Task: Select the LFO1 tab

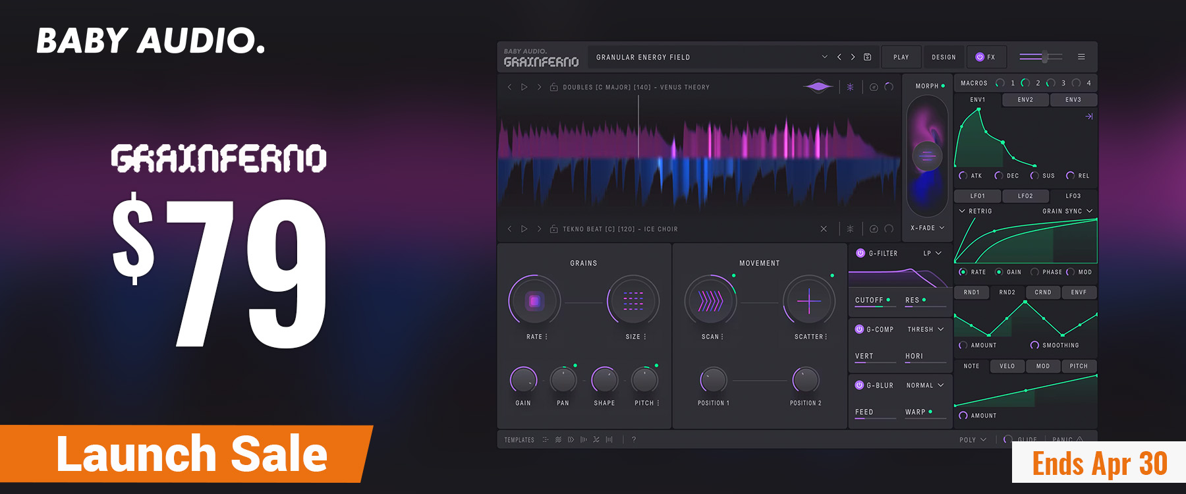Action: (x=978, y=196)
